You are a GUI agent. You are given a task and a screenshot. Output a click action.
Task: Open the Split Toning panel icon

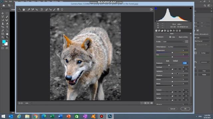[x=168, y=31]
